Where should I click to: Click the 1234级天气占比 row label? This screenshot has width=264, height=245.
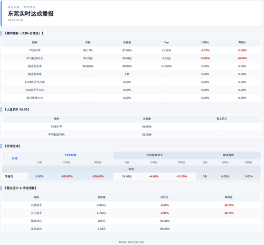(35, 82)
